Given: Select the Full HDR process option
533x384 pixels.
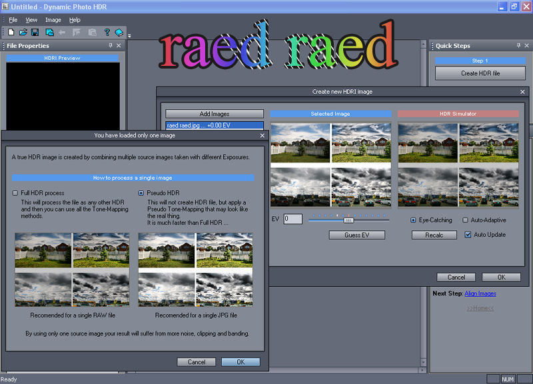Looking at the screenshot, I should point(15,193).
